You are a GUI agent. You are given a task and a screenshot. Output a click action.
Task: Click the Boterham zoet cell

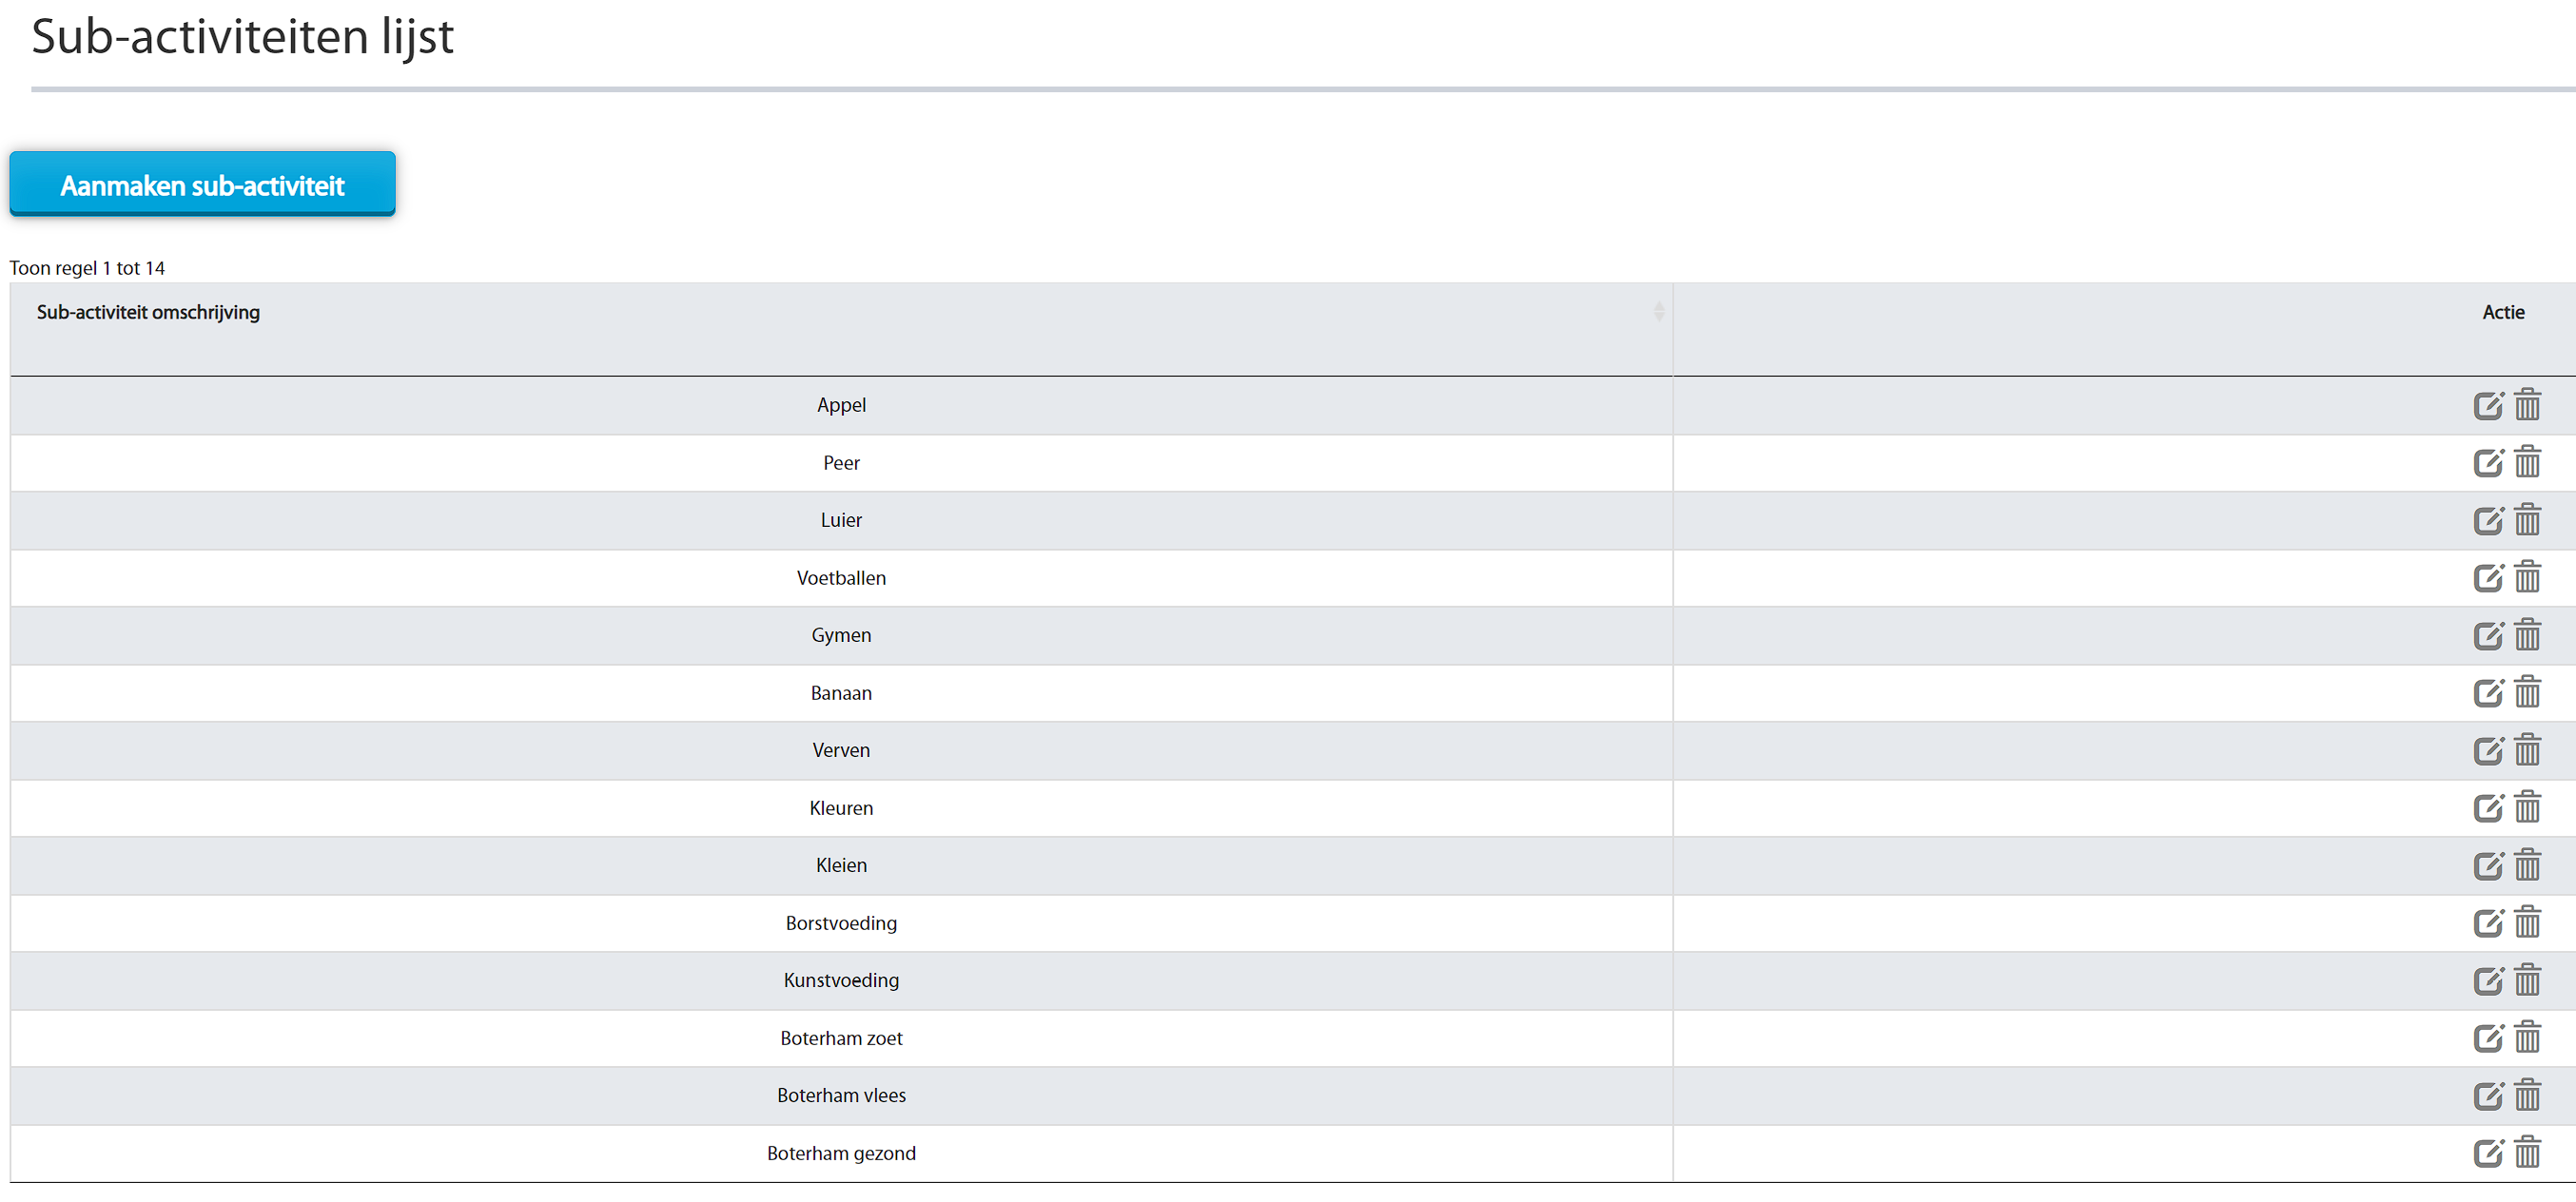(x=841, y=1038)
